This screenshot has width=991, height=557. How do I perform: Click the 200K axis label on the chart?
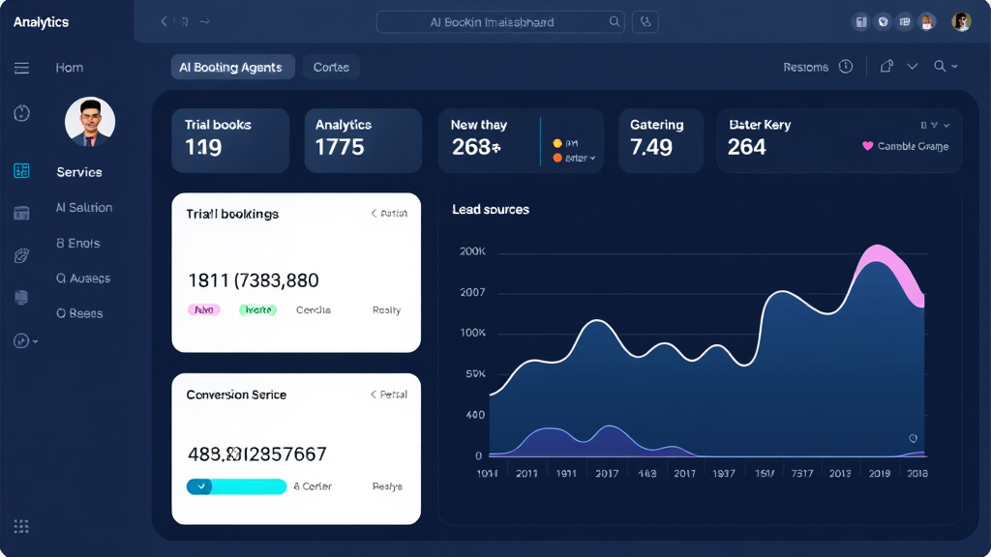click(472, 251)
